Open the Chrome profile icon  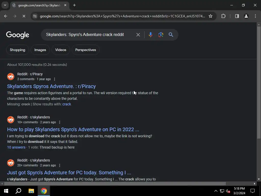tap(246, 16)
